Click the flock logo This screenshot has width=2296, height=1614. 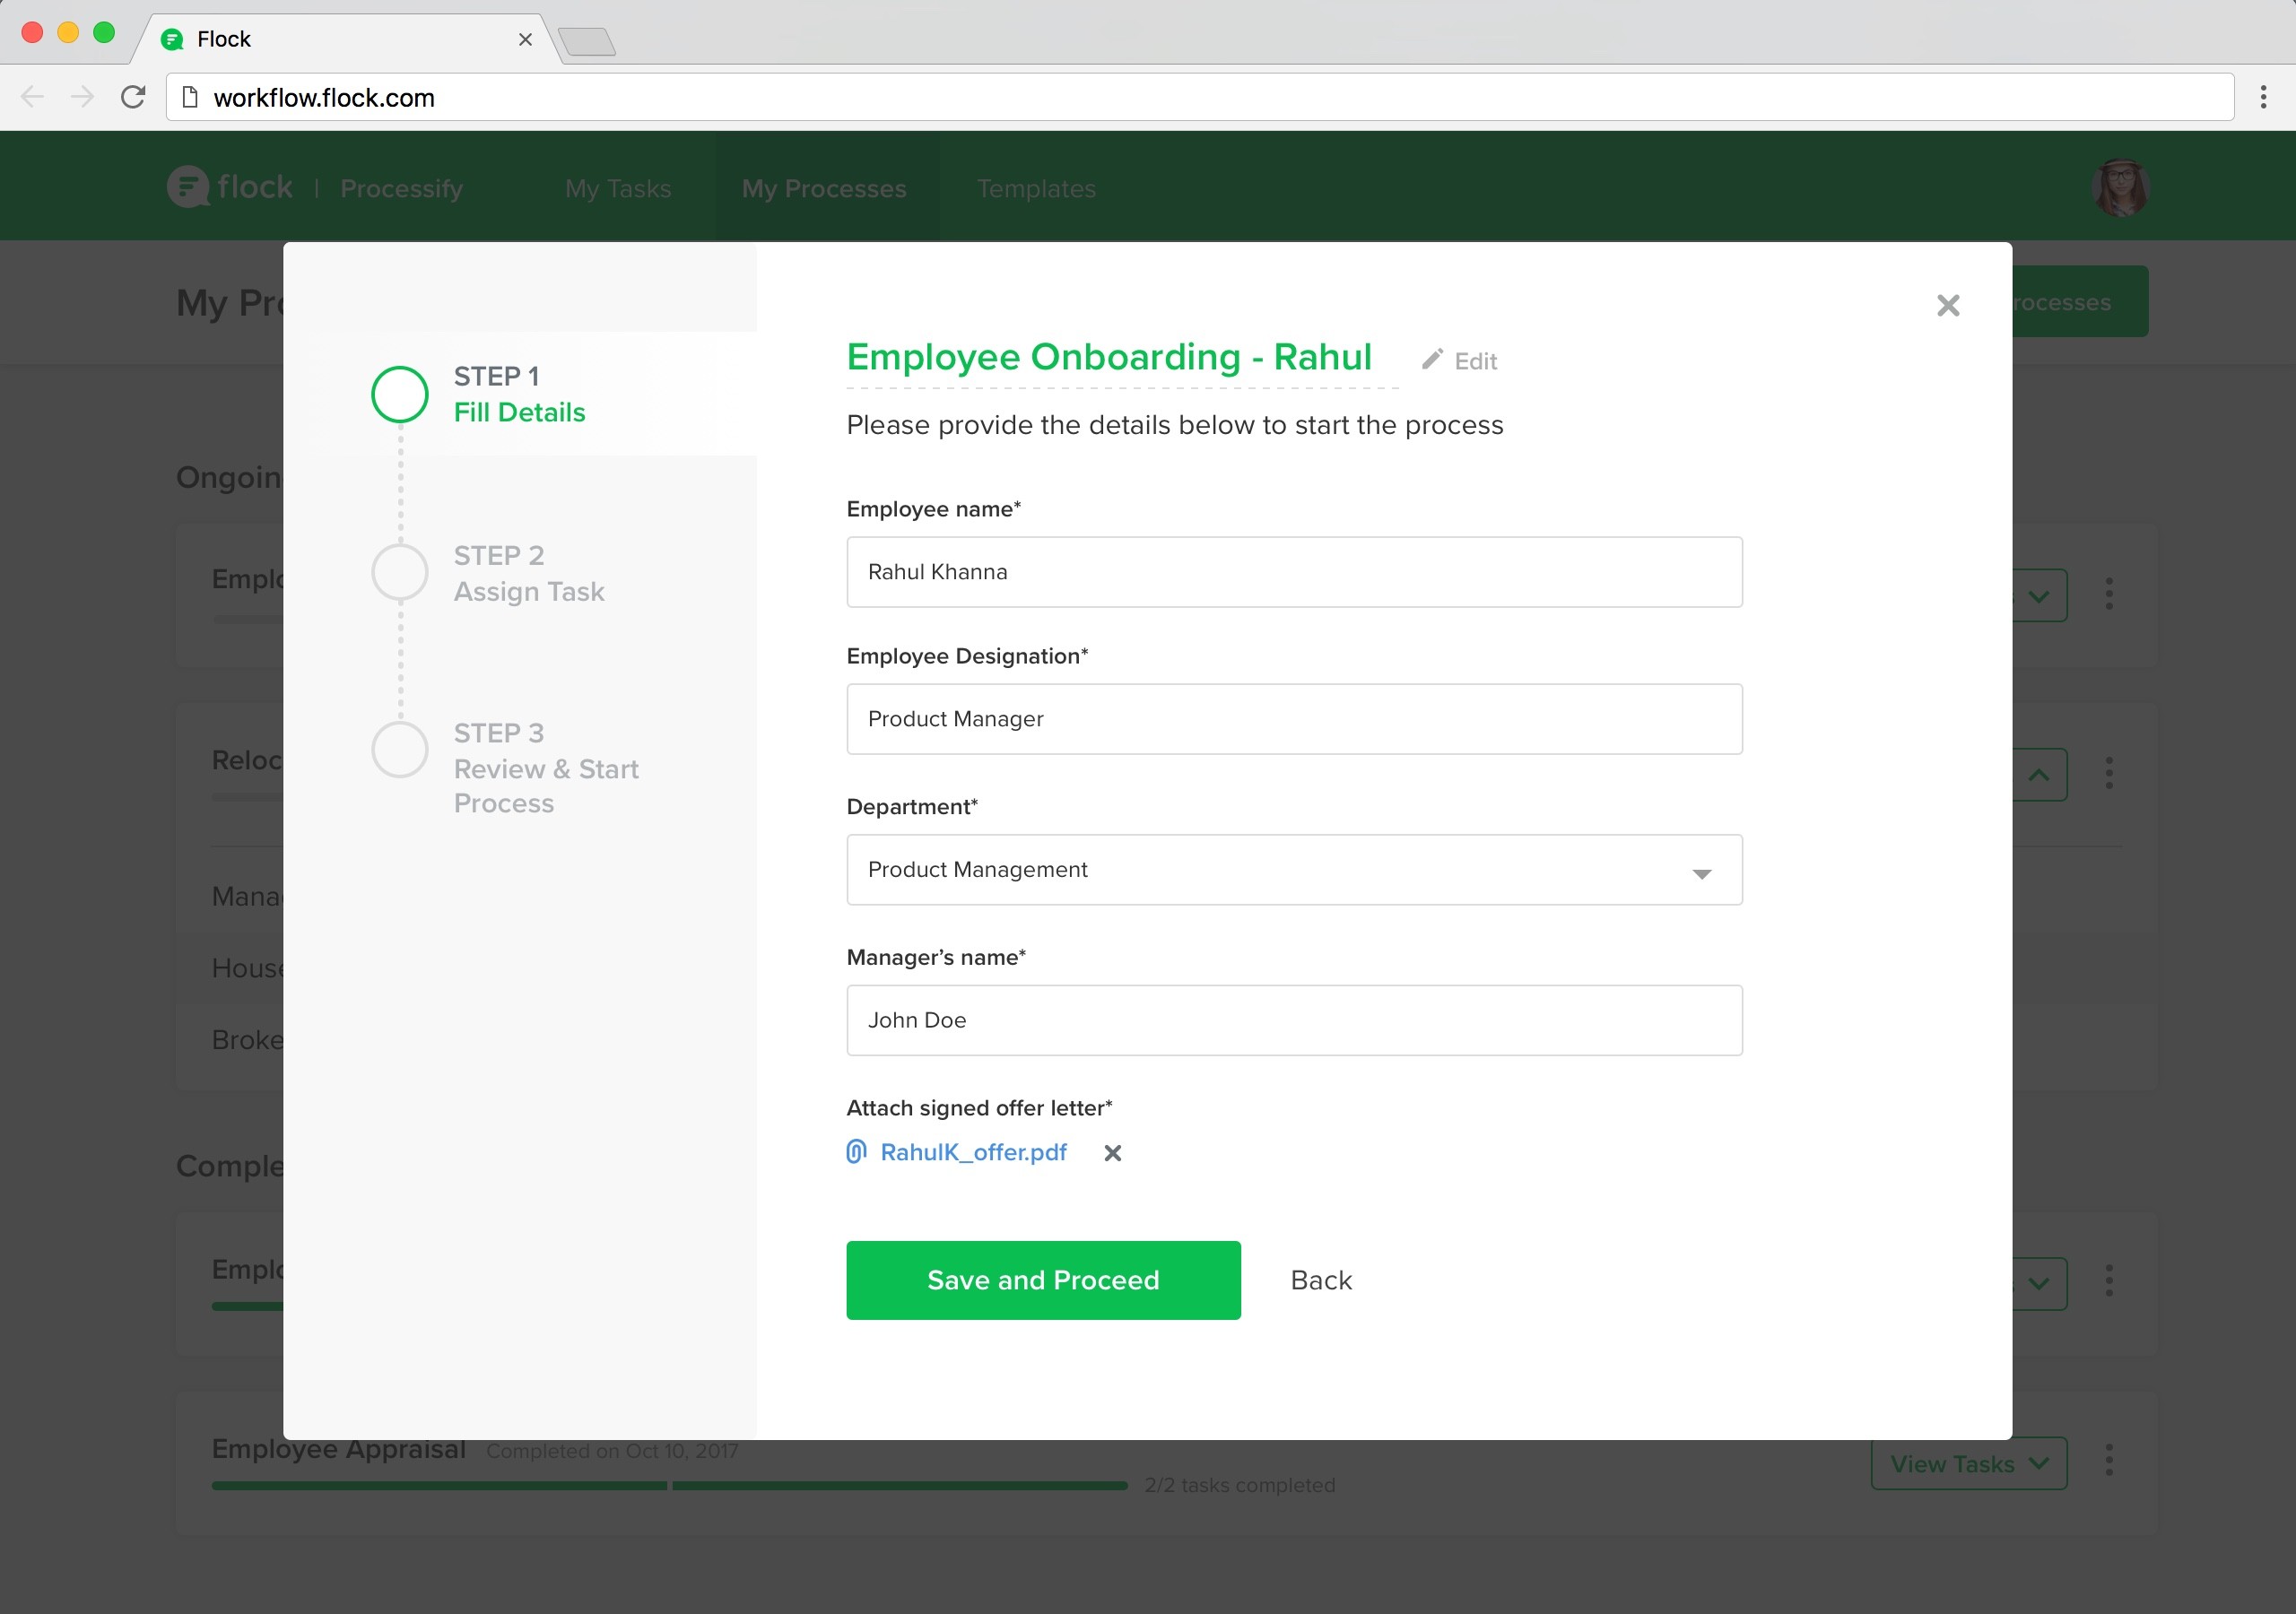point(230,186)
